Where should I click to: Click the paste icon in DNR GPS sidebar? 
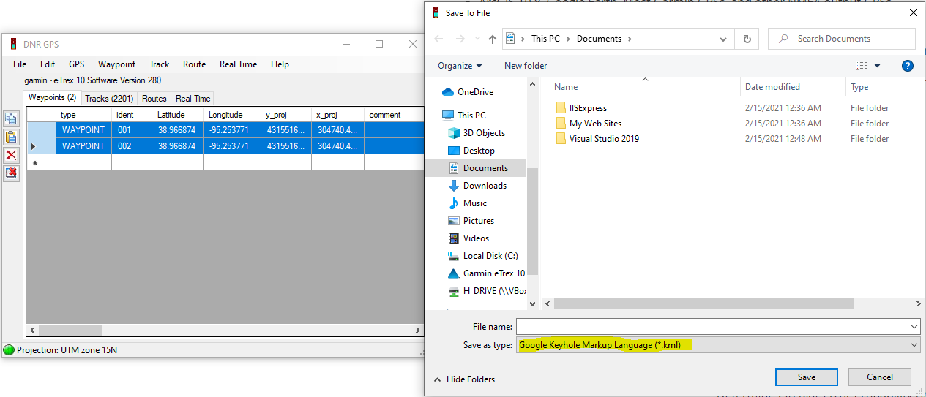(11, 137)
